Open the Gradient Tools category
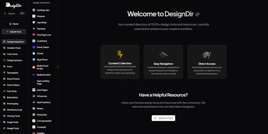The image size is (268, 134). pos(14,48)
